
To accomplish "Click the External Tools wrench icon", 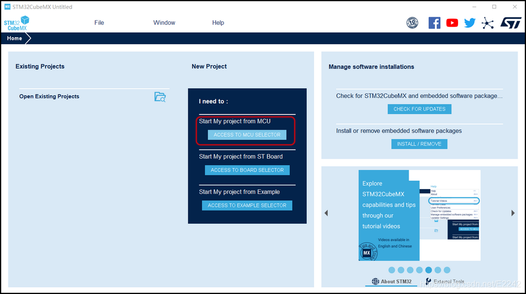I will (428, 281).
